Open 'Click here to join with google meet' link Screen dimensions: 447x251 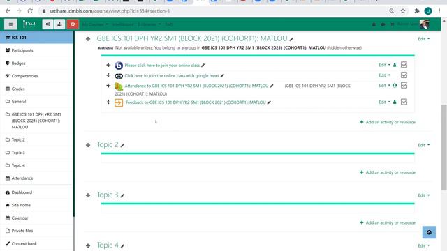click(x=172, y=76)
